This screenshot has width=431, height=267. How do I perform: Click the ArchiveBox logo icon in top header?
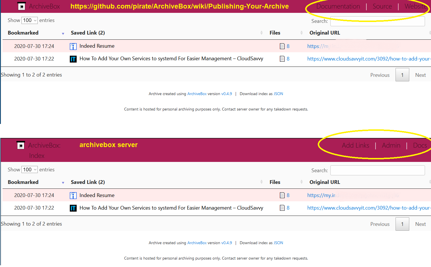click(x=22, y=6)
